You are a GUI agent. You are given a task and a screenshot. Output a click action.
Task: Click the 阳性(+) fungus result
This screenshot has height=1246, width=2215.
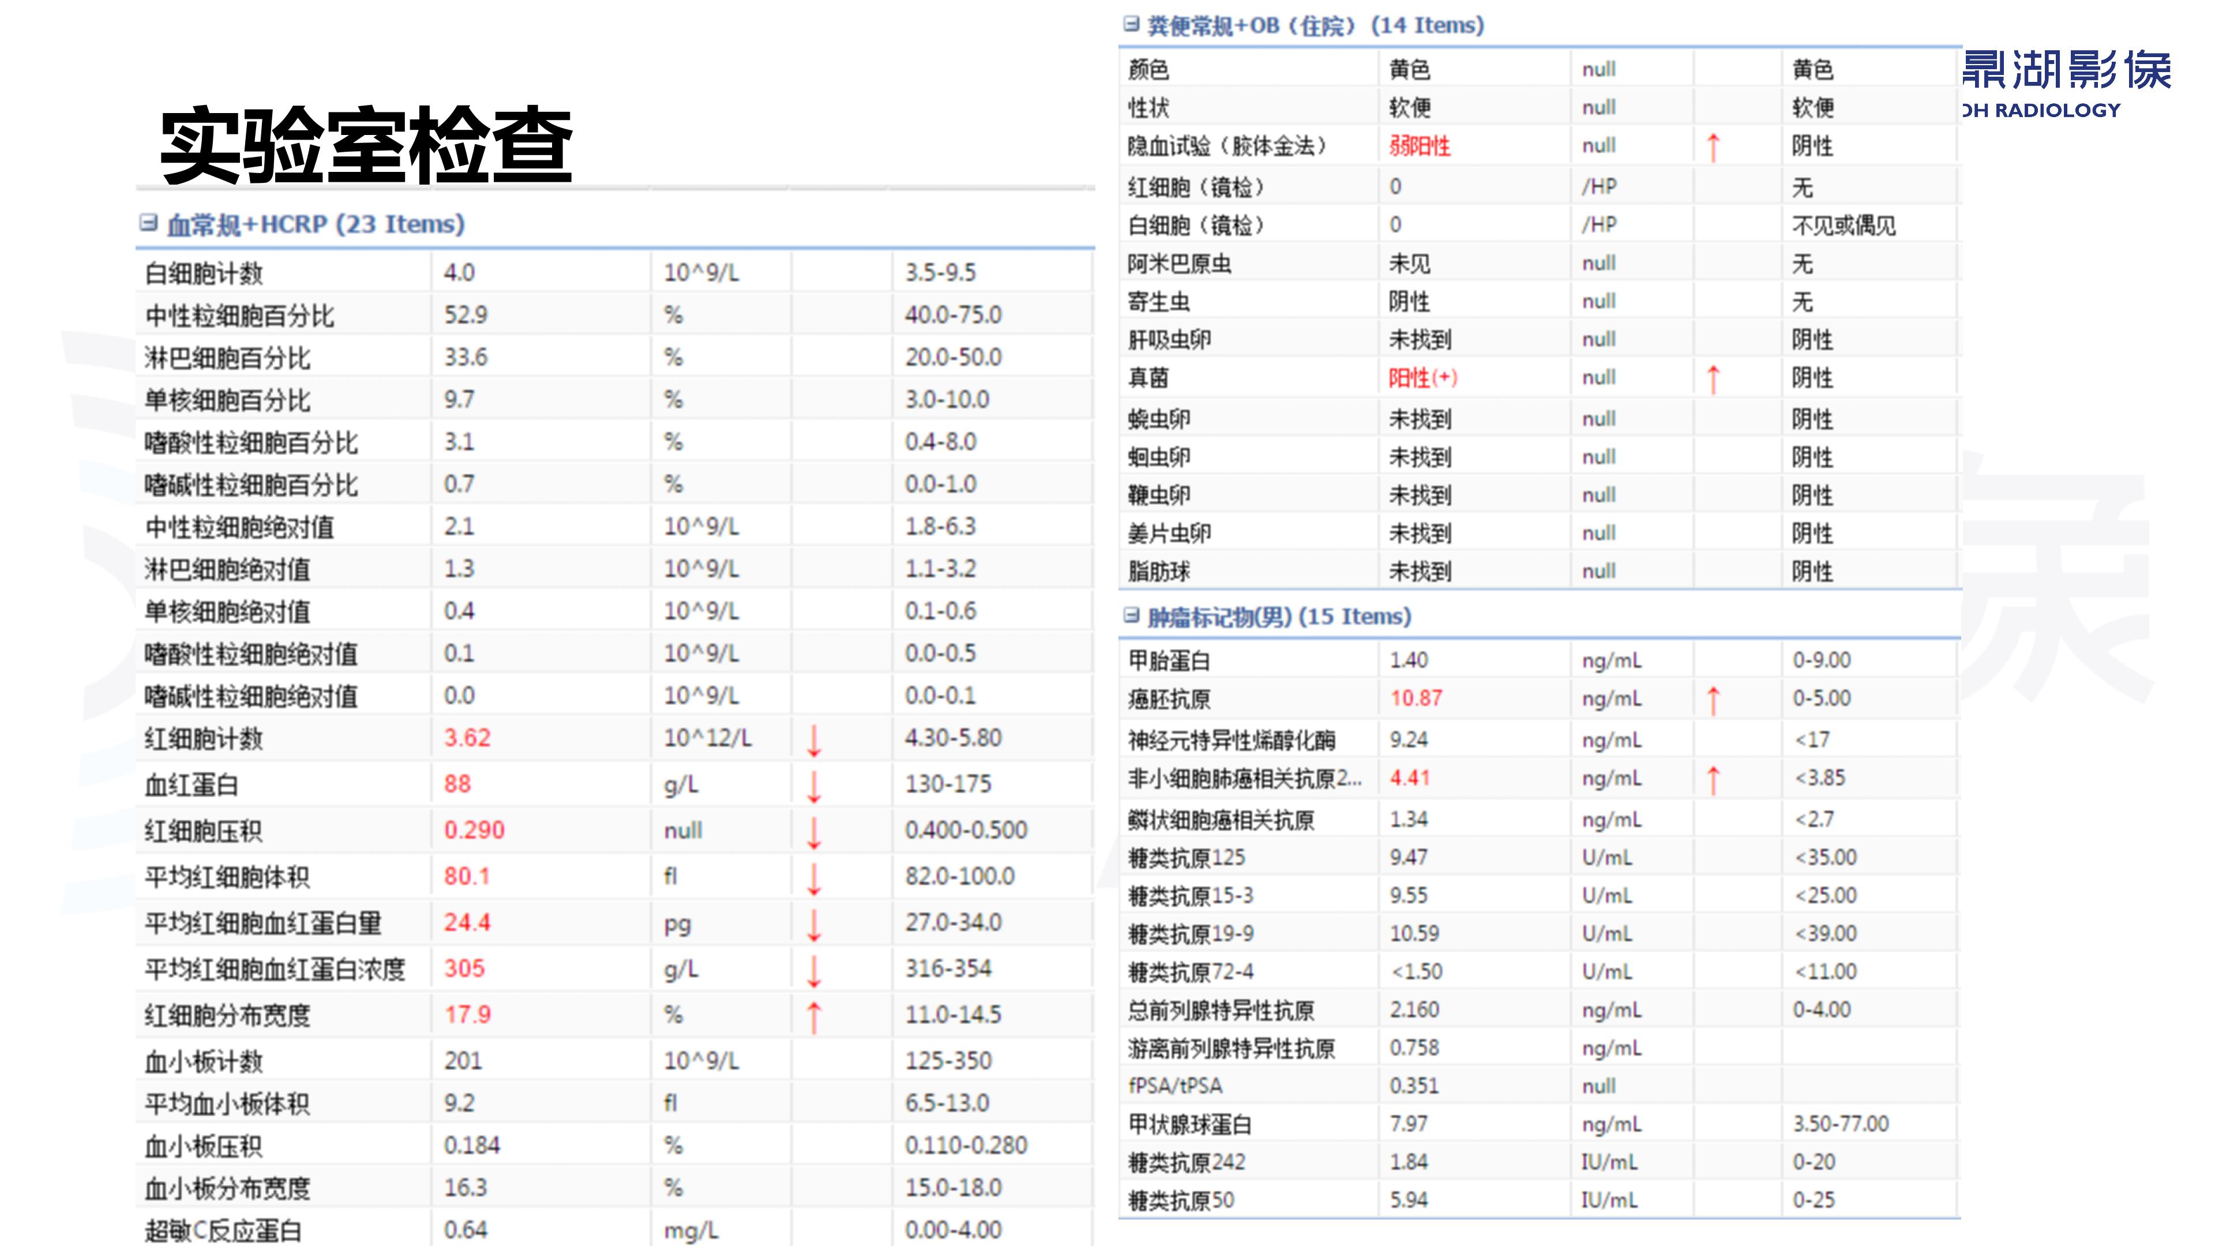pos(1422,377)
